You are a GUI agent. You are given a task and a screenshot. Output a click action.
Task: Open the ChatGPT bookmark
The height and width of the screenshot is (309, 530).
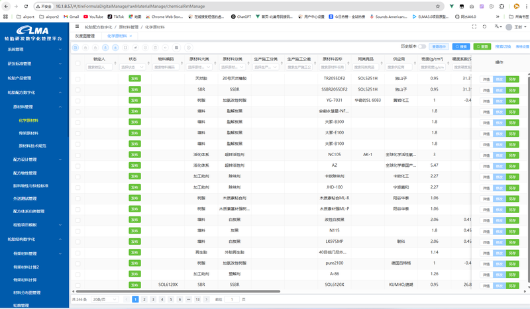tap(241, 17)
